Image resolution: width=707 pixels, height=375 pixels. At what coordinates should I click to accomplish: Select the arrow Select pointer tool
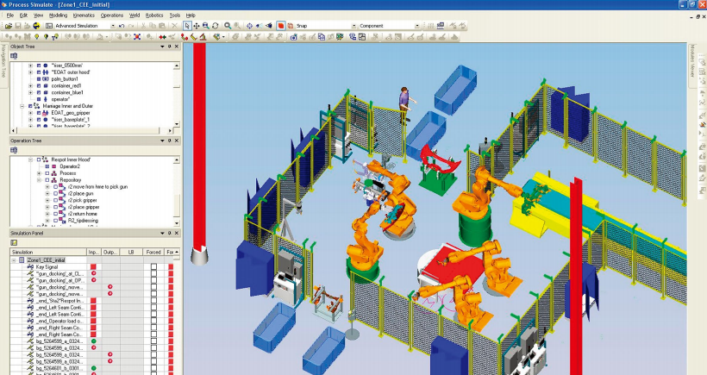(187, 26)
